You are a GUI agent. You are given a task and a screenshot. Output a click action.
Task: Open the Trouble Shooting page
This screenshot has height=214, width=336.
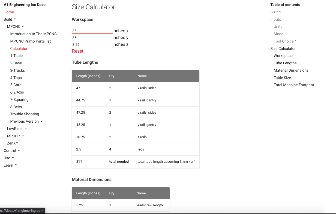(x=25, y=114)
